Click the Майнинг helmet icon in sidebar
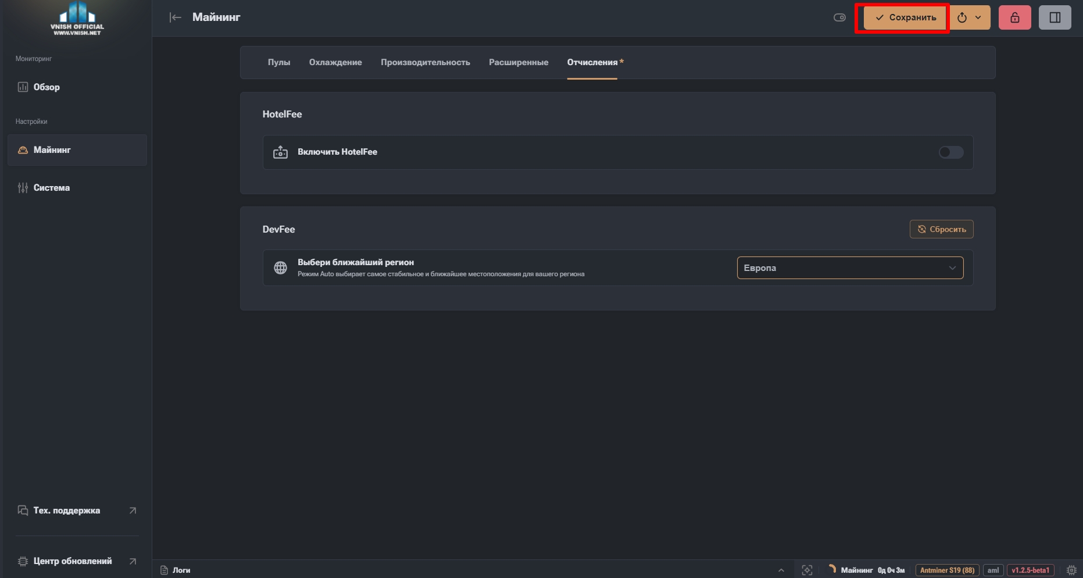Screen dimensions: 1083x578 [23, 150]
